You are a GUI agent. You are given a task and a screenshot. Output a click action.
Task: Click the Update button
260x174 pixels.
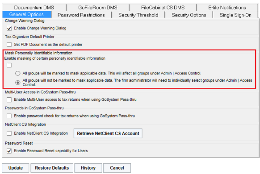pos(16,168)
